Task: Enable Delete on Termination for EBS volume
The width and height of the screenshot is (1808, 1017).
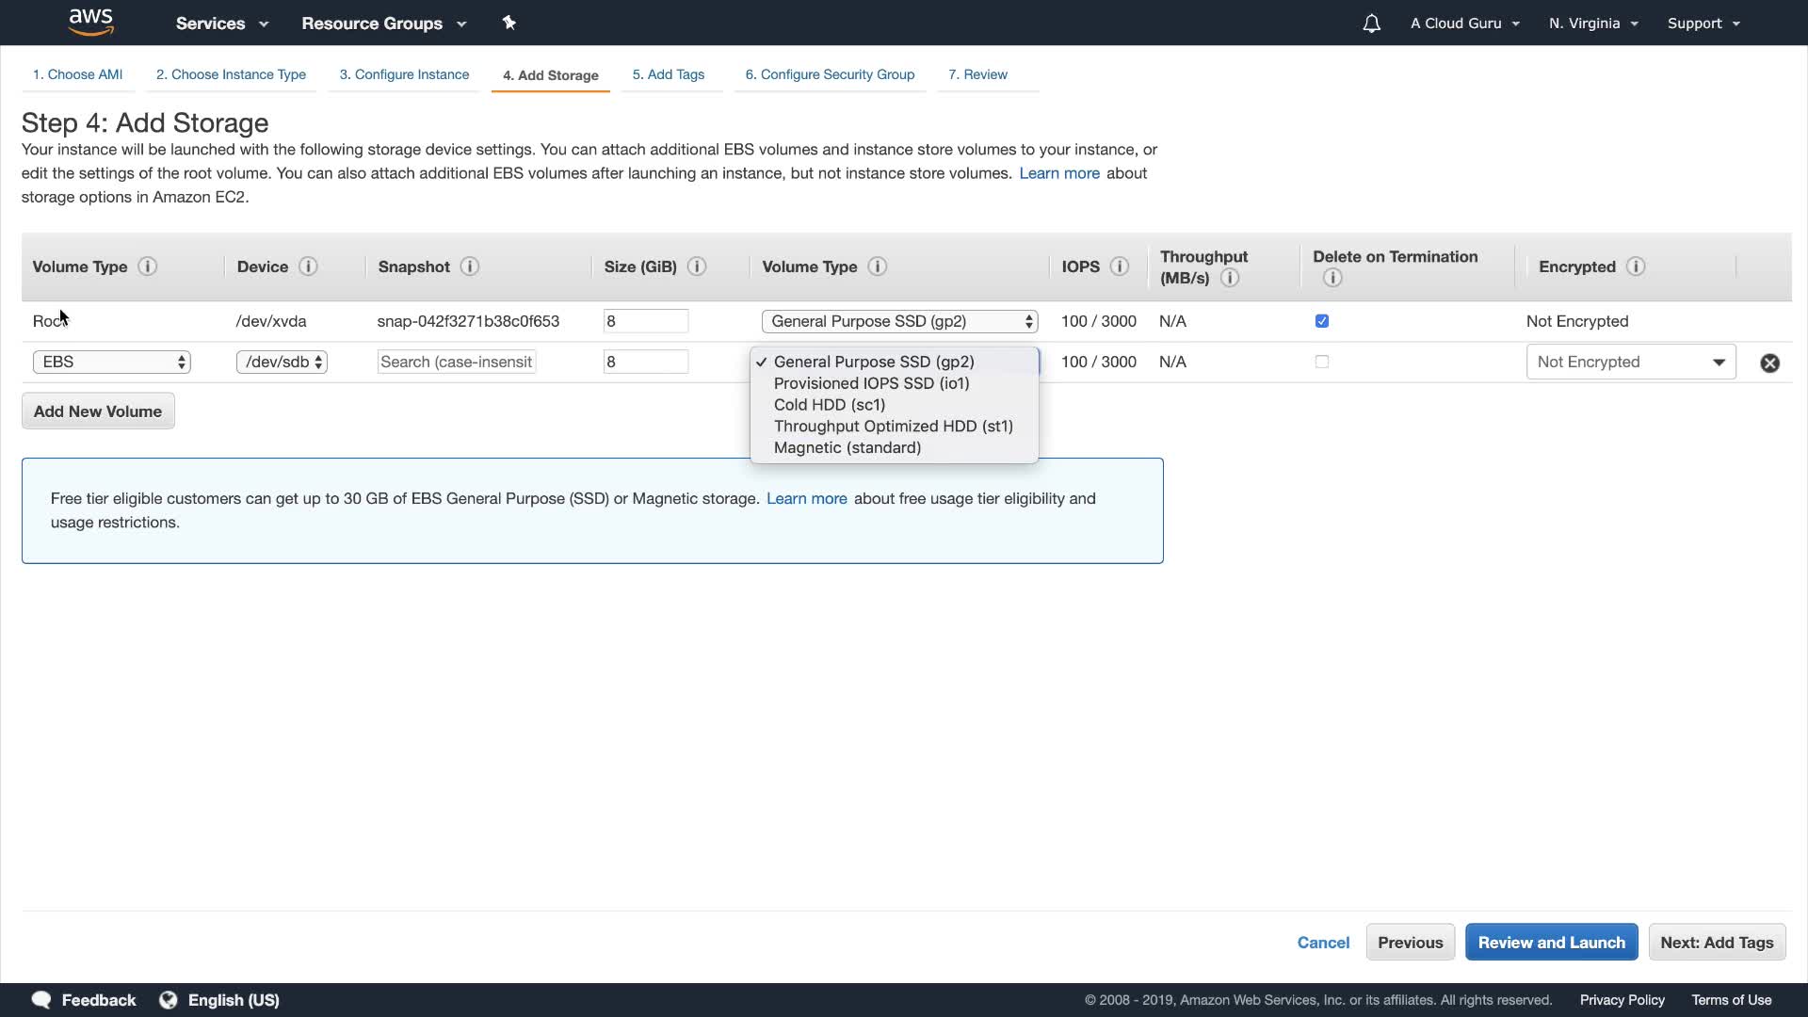Action: [1322, 362]
